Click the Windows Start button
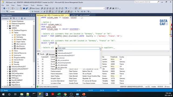The width and height of the screenshot is (173, 97). (x=3, y=94)
